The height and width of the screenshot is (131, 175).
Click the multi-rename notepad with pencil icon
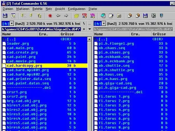(111, 16)
